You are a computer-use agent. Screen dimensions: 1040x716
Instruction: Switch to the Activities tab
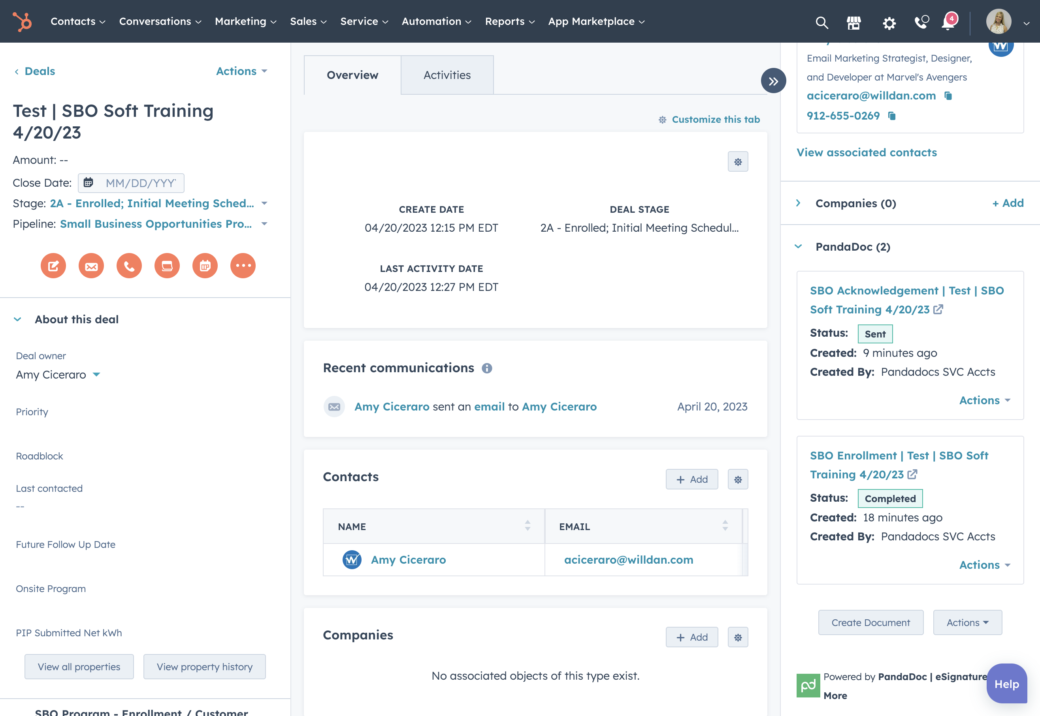point(447,75)
